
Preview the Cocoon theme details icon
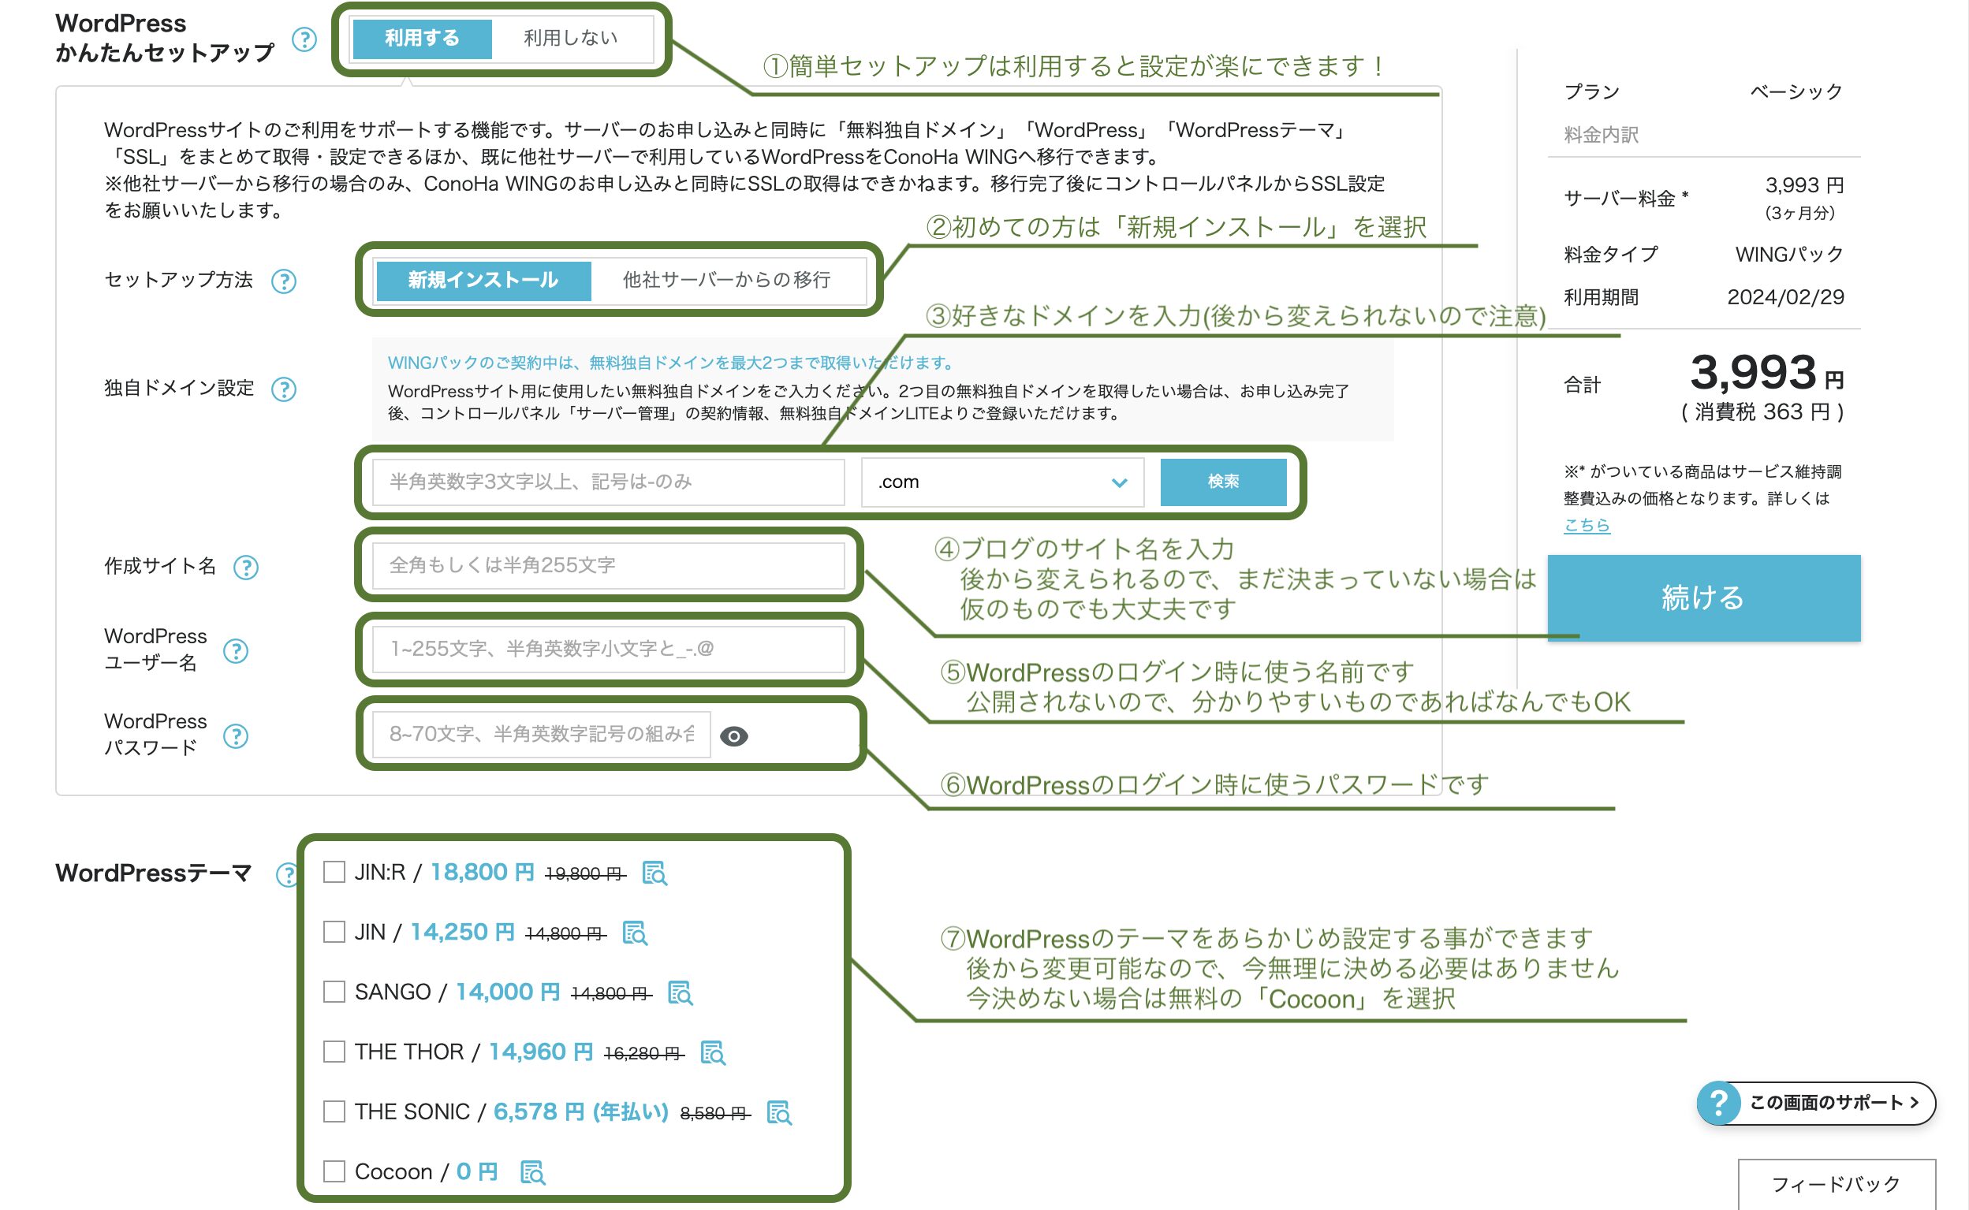pyautogui.click(x=532, y=1173)
